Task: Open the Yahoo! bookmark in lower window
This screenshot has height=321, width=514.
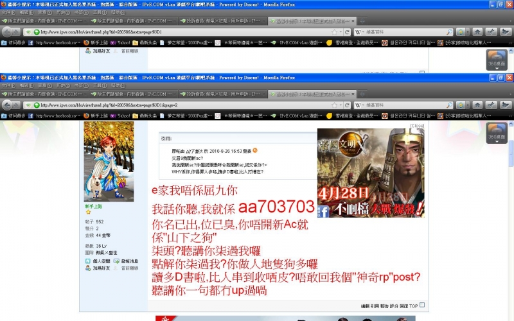Action: click(x=120, y=116)
